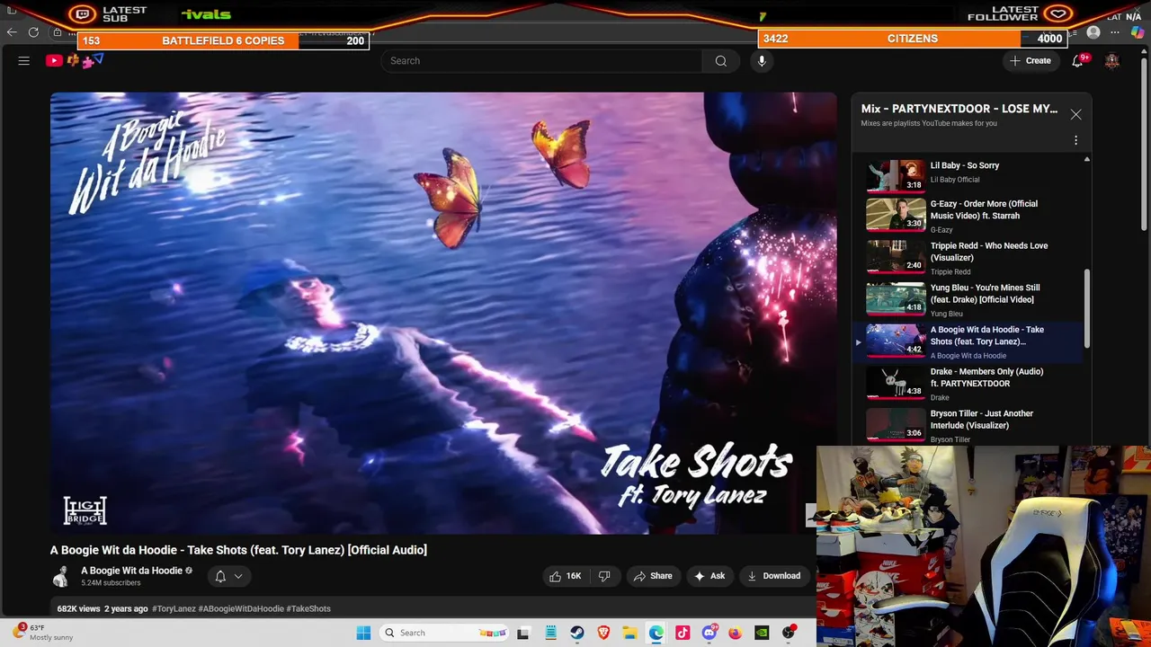The height and width of the screenshot is (647, 1151).
Task: Play Bryson Tiller - Just Another Interlude
Action: point(969,426)
